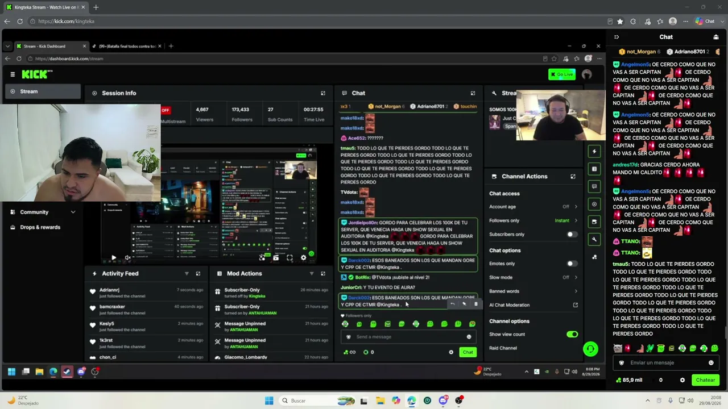Play the stream preview video
728x409 pixels.
pyautogui.click(x=114, y=257)
